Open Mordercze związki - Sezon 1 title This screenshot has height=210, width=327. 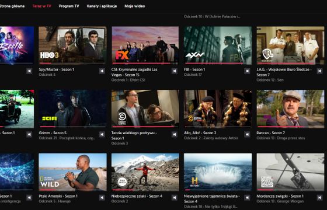[280, 196]
